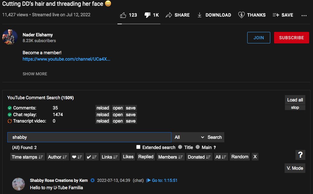Image resolution: width=313 pixels, height=194 pixels.
Task: Click Transcript video loading spinner icon
Action: tap(10, 121)
